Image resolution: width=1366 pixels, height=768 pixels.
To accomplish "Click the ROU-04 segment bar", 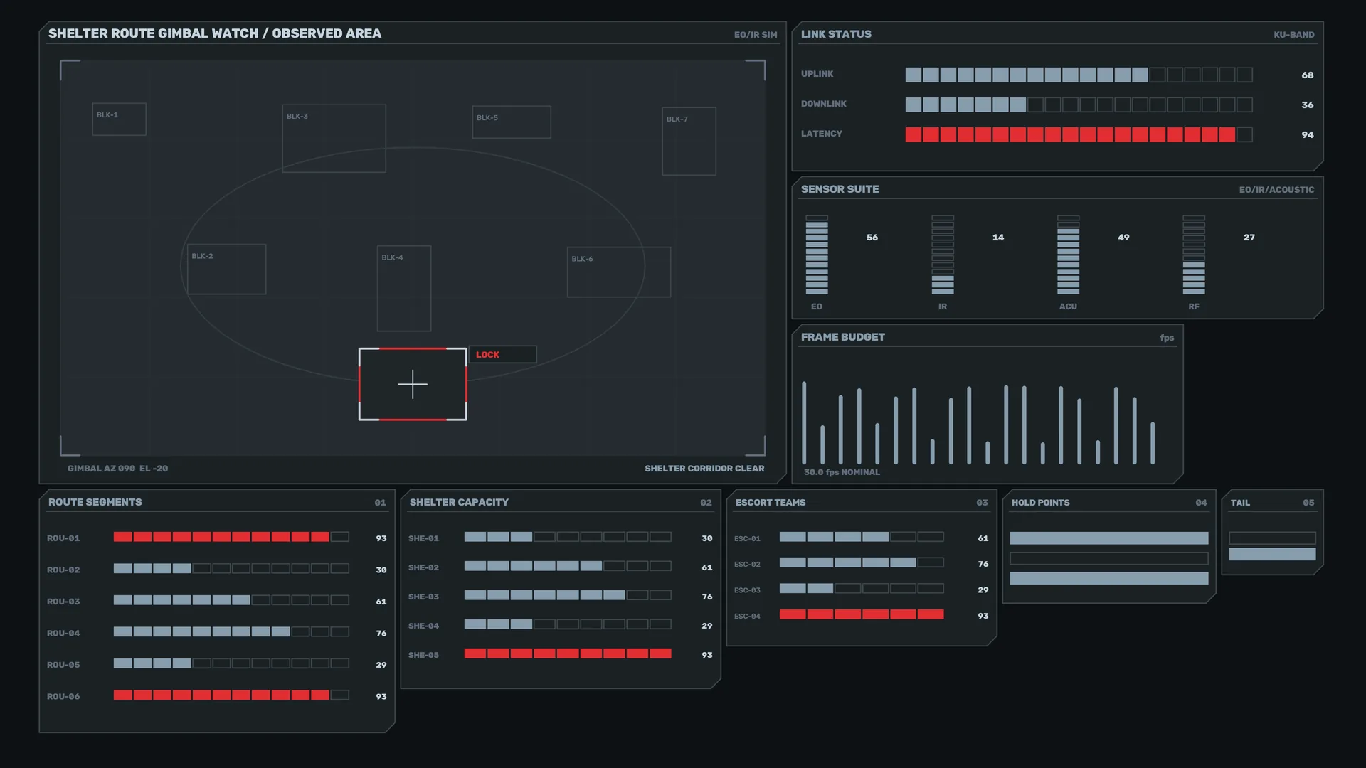I will (231, 631).
